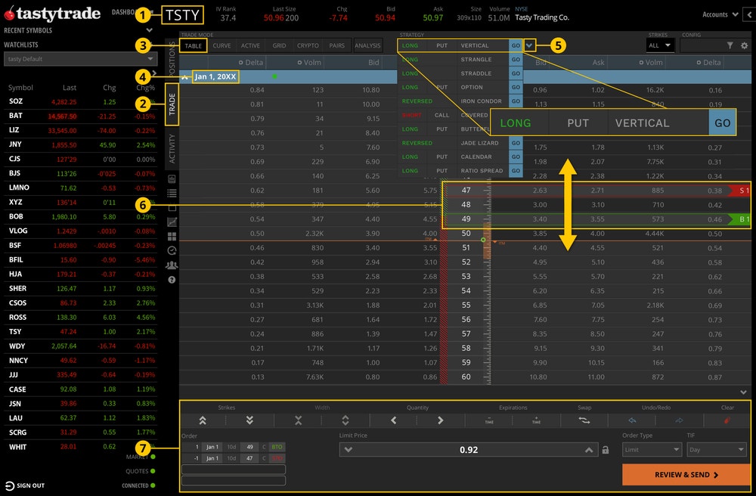Open the chart icon in sidebar
This screenshot has height=496, width=756.
click(172, 222)
